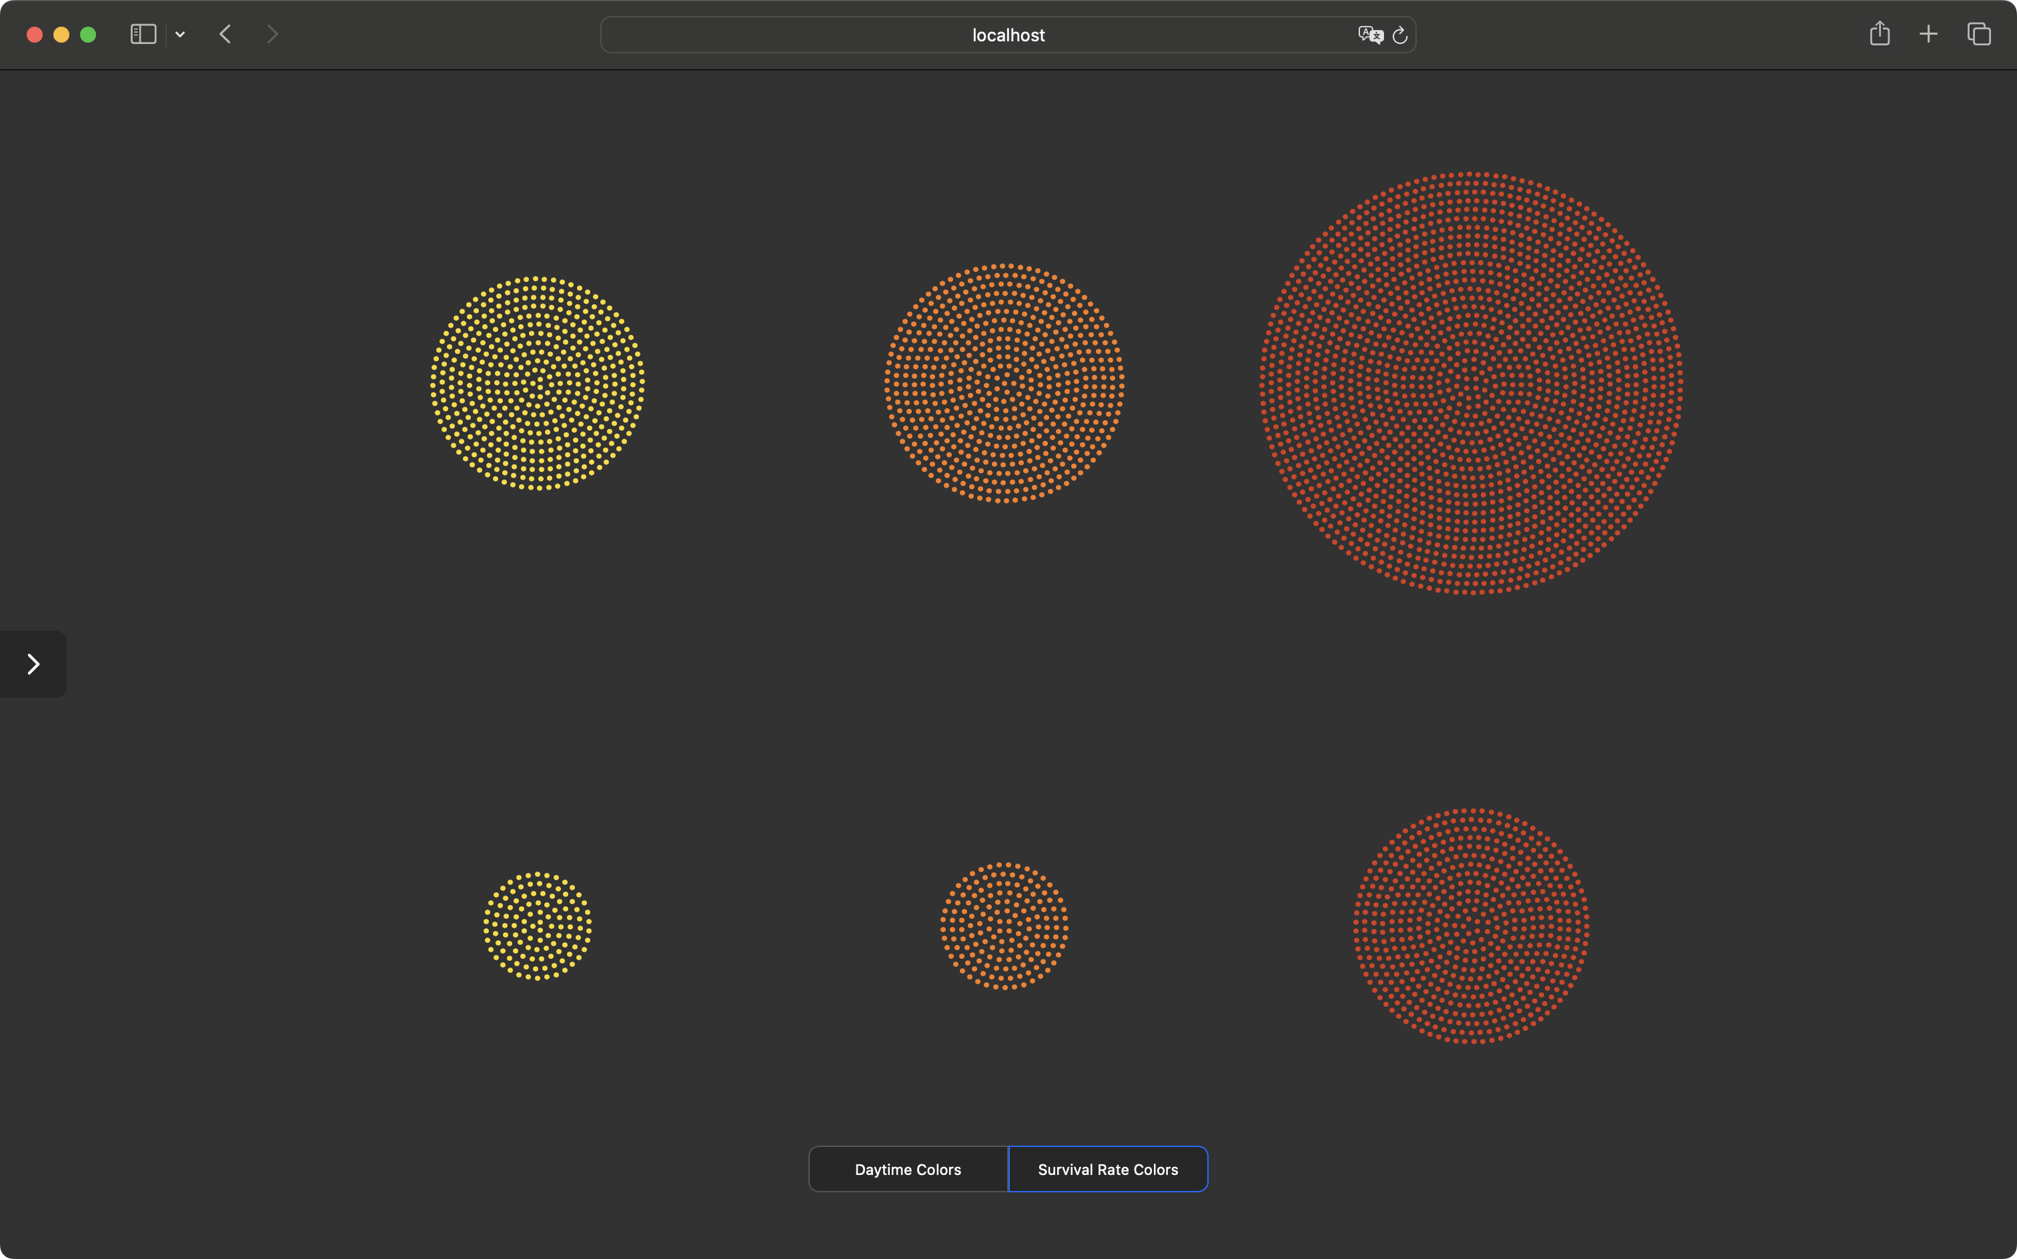Open a new tab with plus icon
2017x1259 pixels.
(1928, 34)
